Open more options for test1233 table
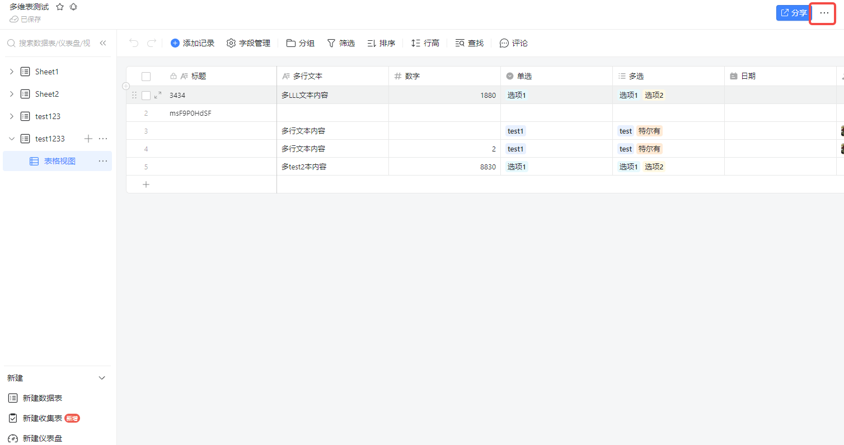 (103, 139)
